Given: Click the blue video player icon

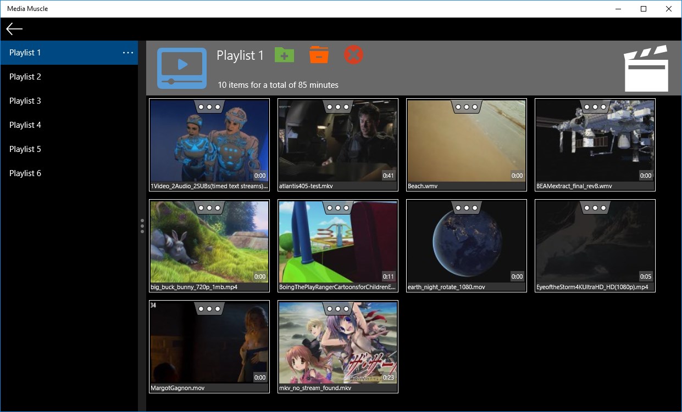Looking at the screenshot, I should coord(182,69).
